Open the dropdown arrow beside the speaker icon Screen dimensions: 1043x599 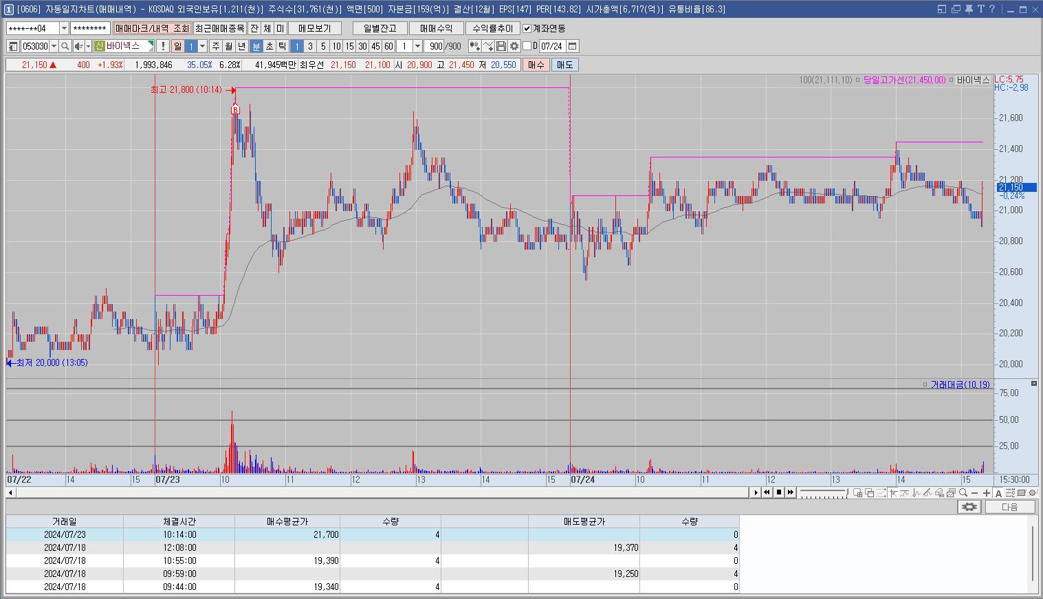point(88,46)
